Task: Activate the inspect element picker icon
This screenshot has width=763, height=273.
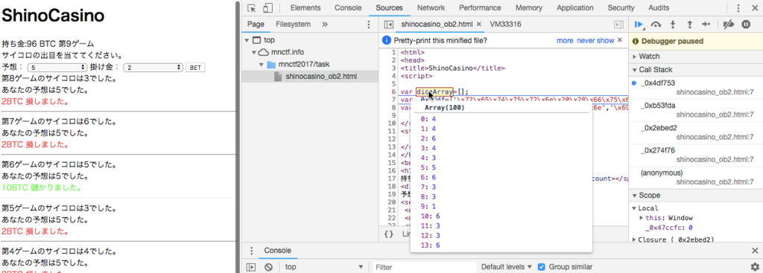Action: 252,7
